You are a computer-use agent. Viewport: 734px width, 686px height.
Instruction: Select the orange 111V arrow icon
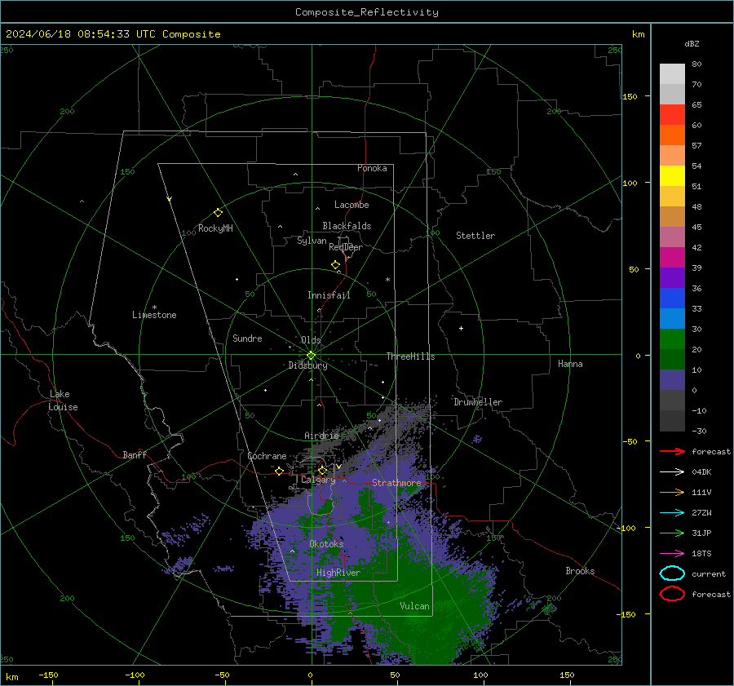(x=672, y=492)
